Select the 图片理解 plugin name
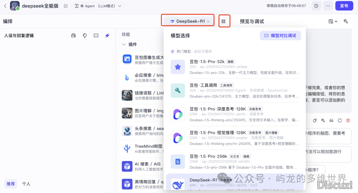Viewport: 358px width, 193px height. click(149, 111)
